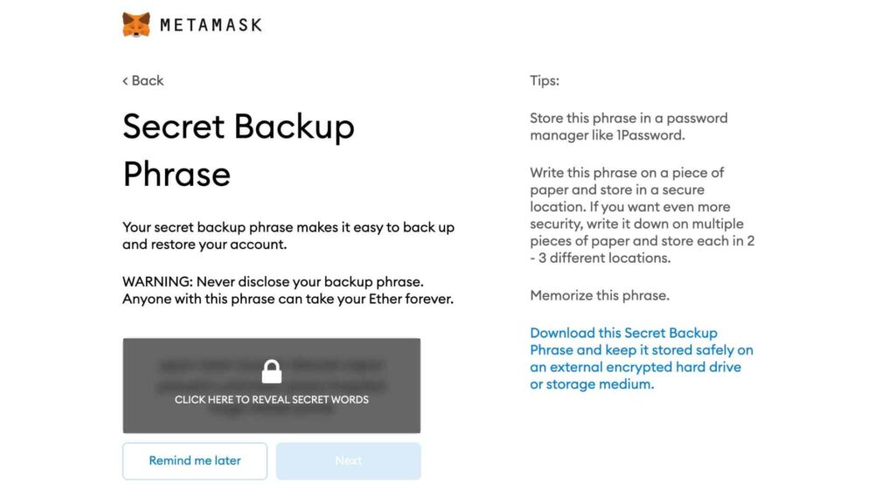The image size is (895, 503).
Task: Click the white padlock icon
Action: [x=272, y=372]
